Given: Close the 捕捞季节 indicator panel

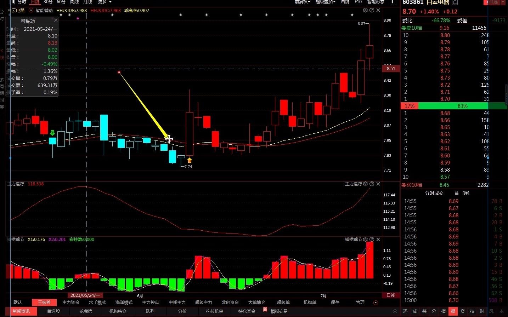Looking at the screenshot, I should (x=378, y=240).
